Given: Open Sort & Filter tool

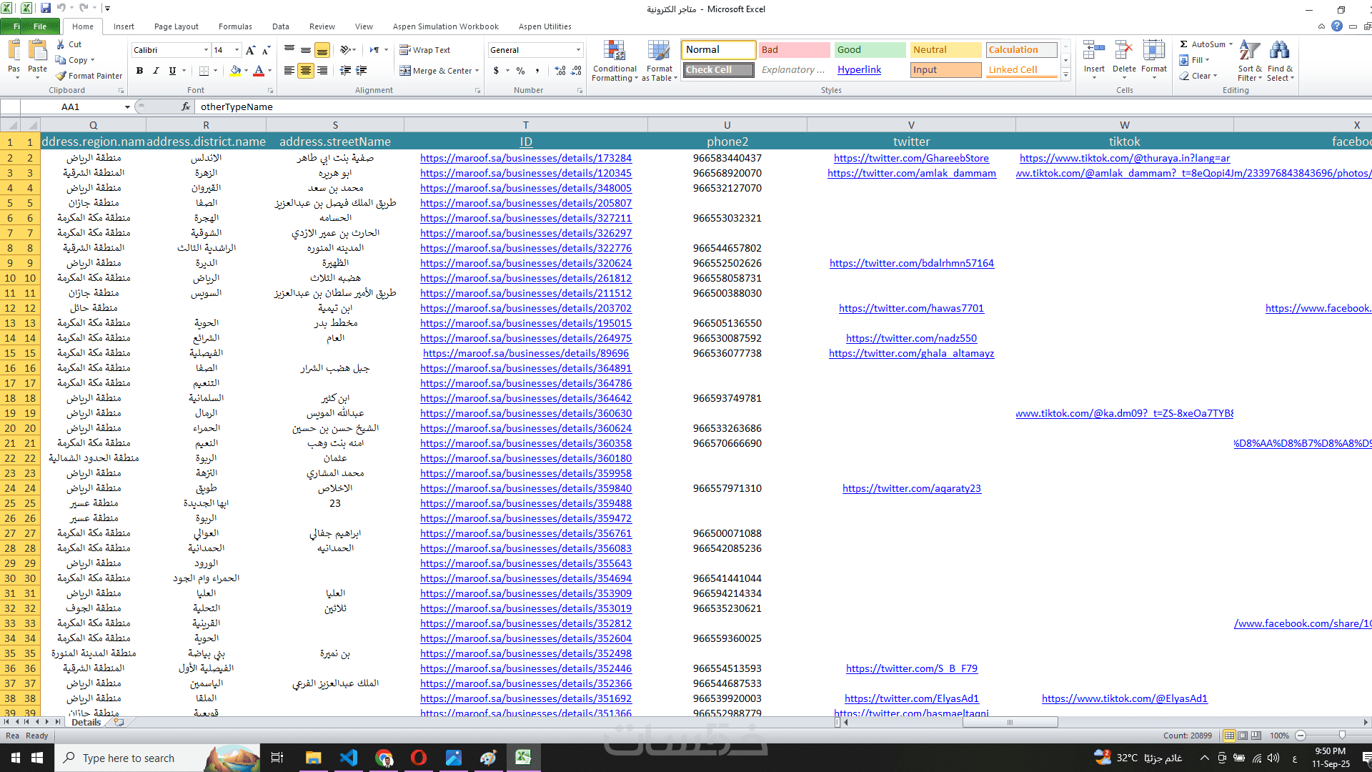Looking at the screenshot, I should 1249,51.
